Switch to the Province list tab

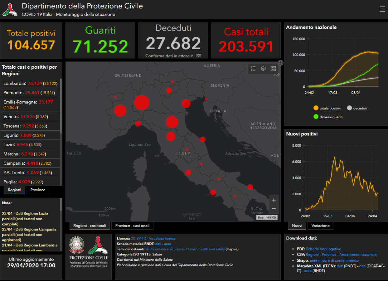(x=38, y=190)
